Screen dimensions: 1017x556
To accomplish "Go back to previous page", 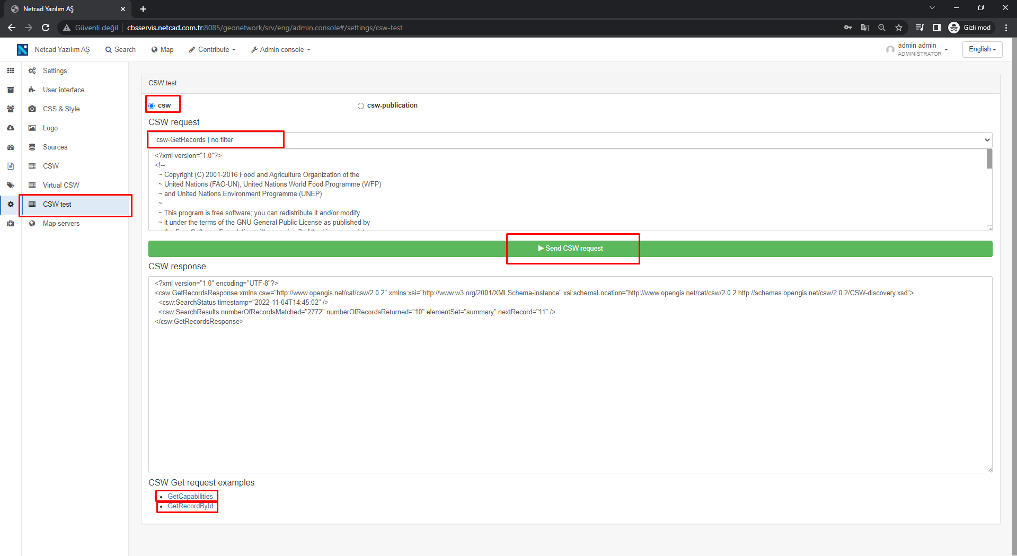I will pos(12,28).
